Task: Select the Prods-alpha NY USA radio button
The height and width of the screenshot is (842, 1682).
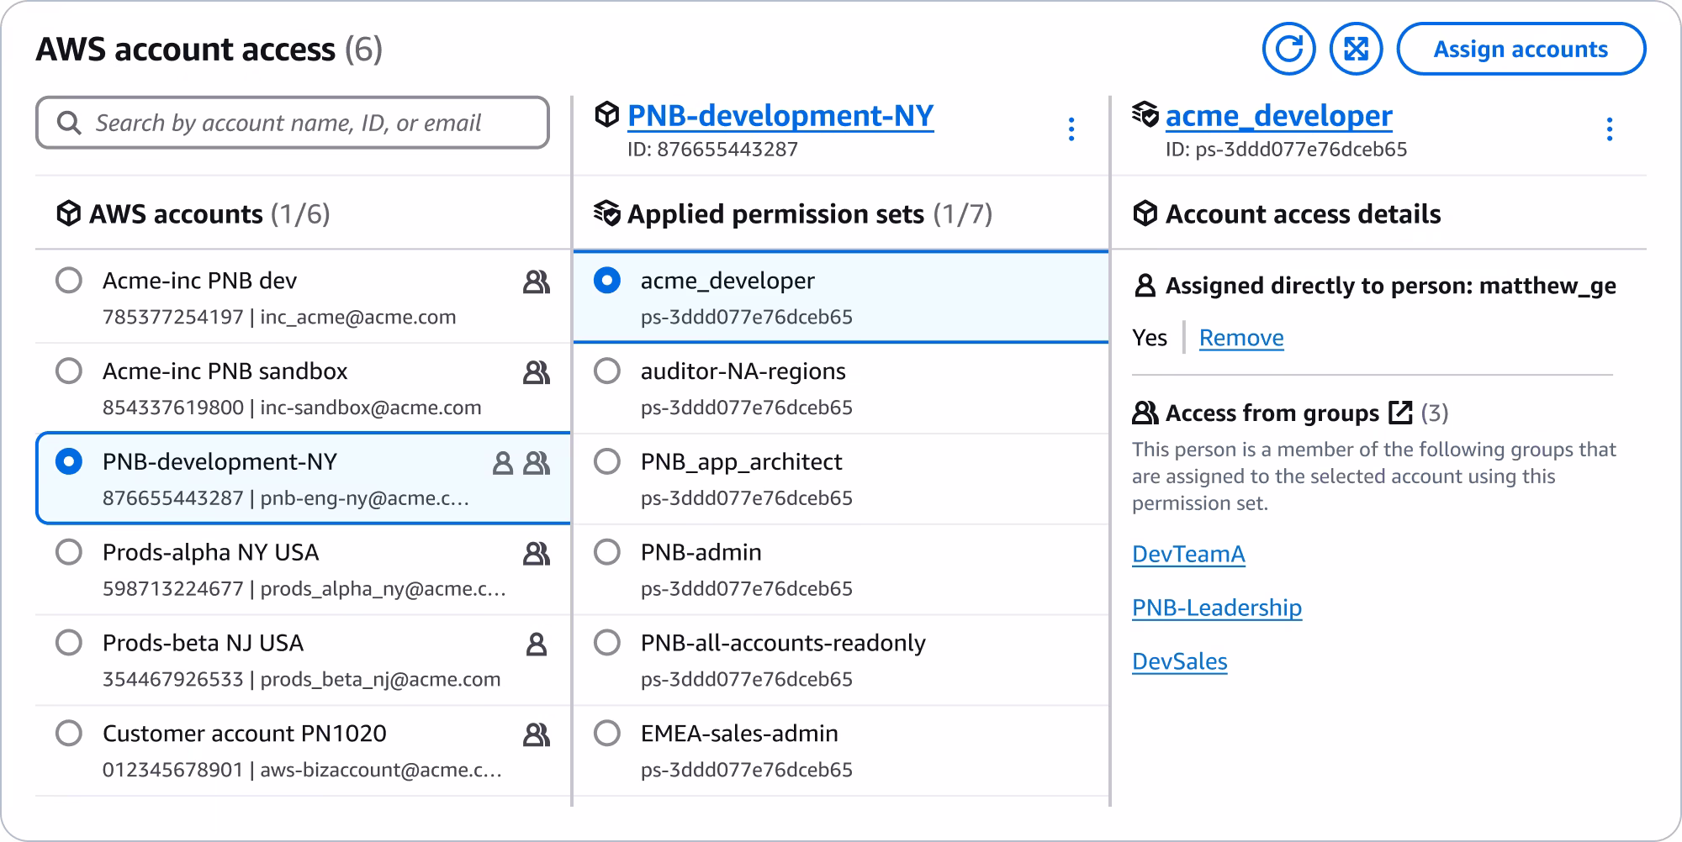Action: point(69,552)
